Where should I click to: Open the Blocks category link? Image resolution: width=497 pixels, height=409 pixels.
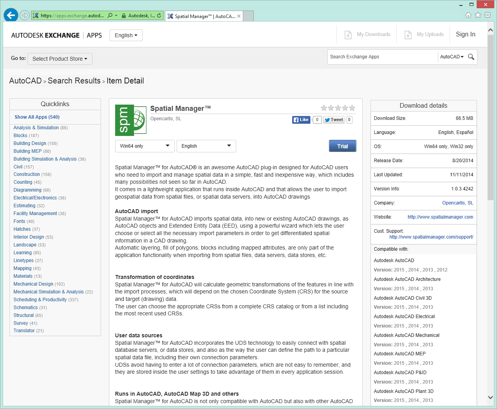[x=20, y=136]
